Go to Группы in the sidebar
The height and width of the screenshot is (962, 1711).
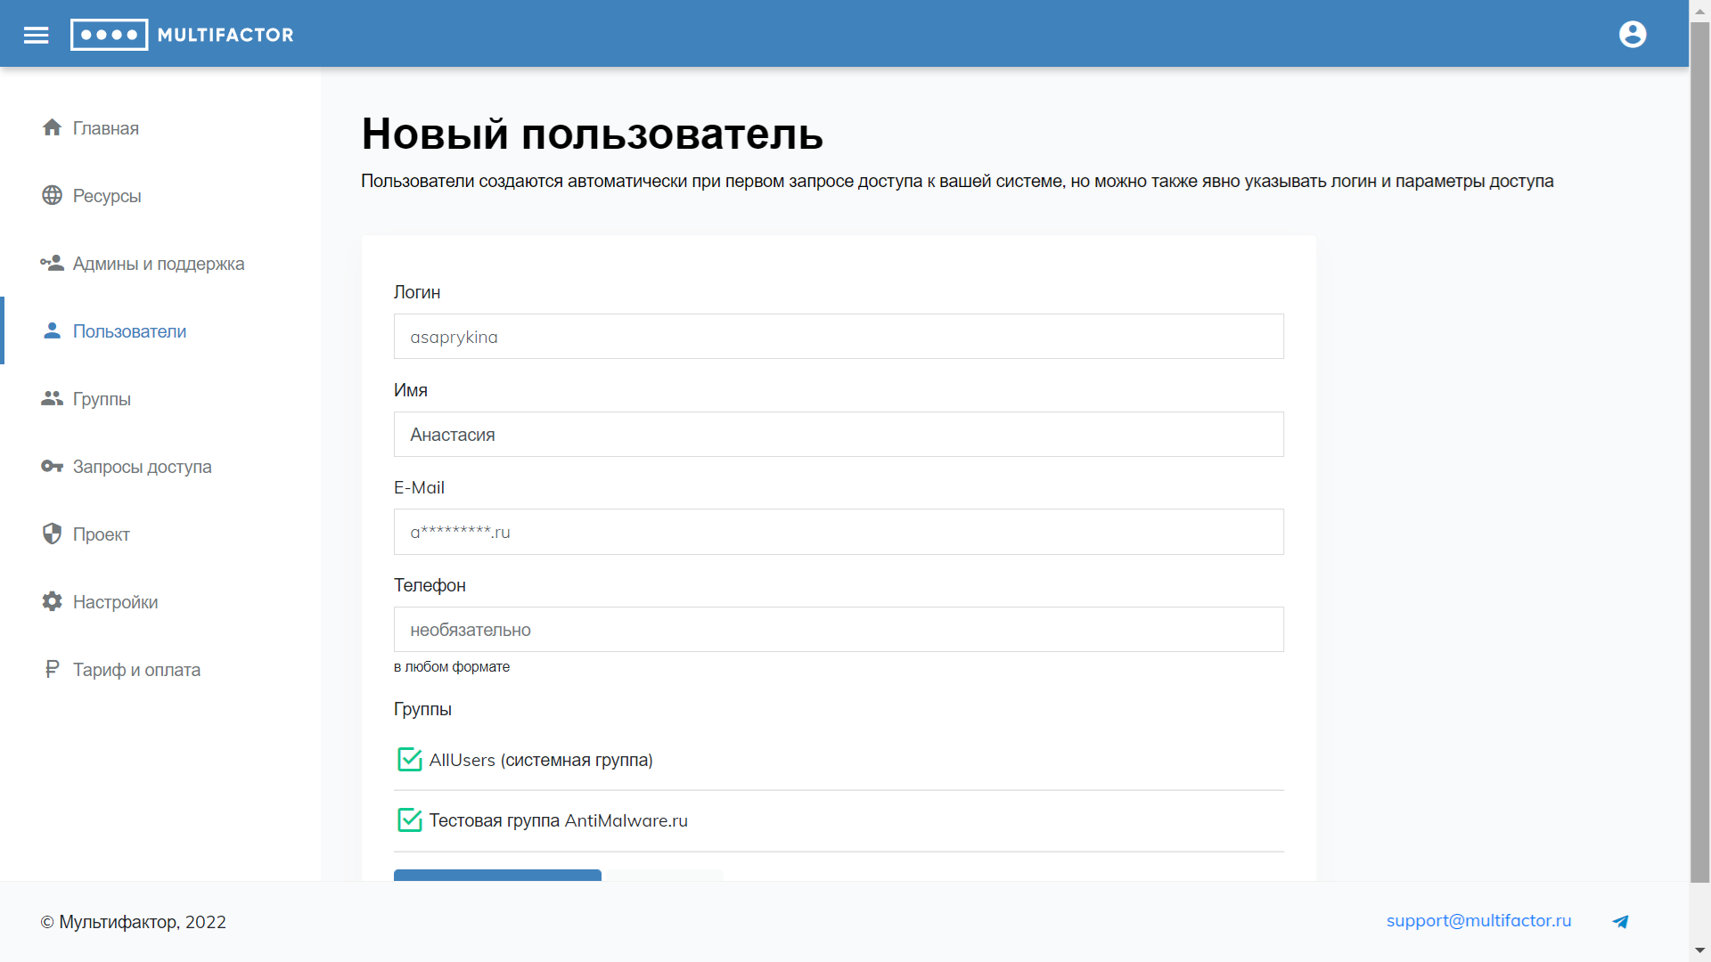102,399
